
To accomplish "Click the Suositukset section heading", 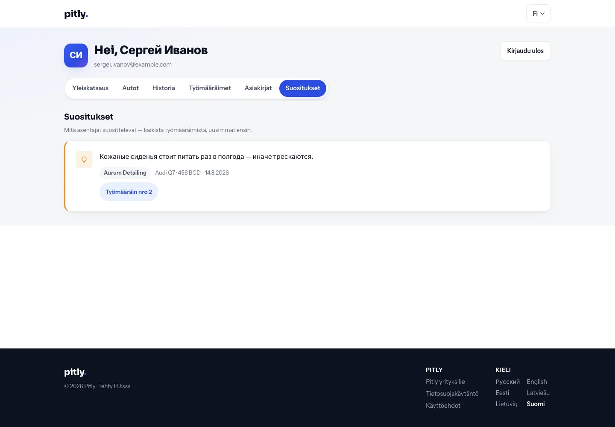I will click(x=89, y=117).
